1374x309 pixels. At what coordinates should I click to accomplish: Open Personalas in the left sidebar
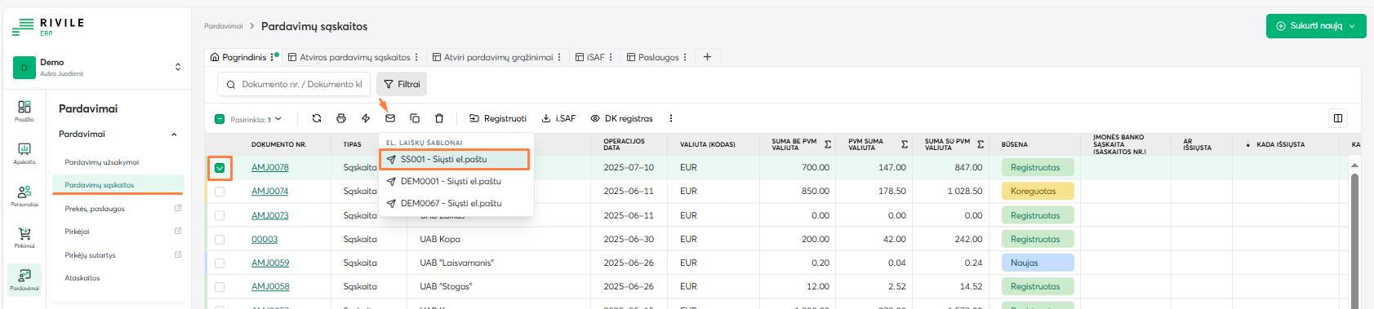click(24, 196)
